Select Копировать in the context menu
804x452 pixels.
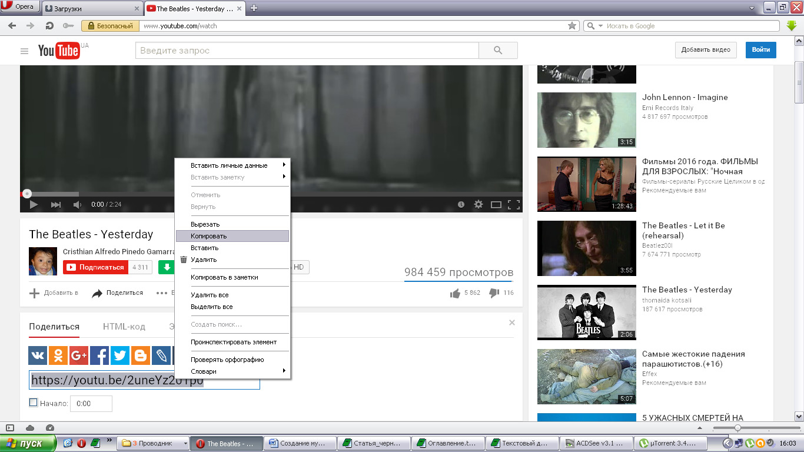point(232,236)
